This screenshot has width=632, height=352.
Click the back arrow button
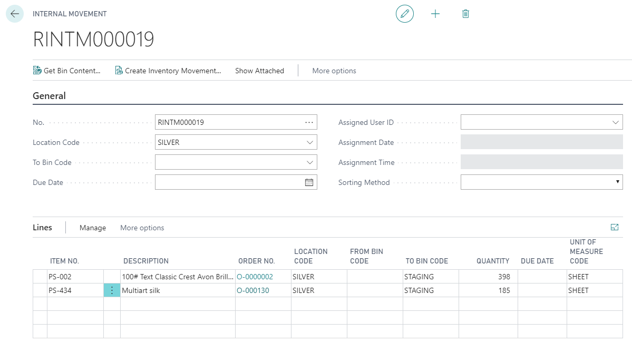point(14,14)
